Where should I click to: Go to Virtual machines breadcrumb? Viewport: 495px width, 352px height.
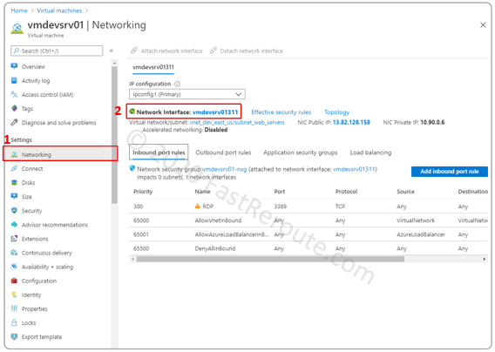[59, 10]
